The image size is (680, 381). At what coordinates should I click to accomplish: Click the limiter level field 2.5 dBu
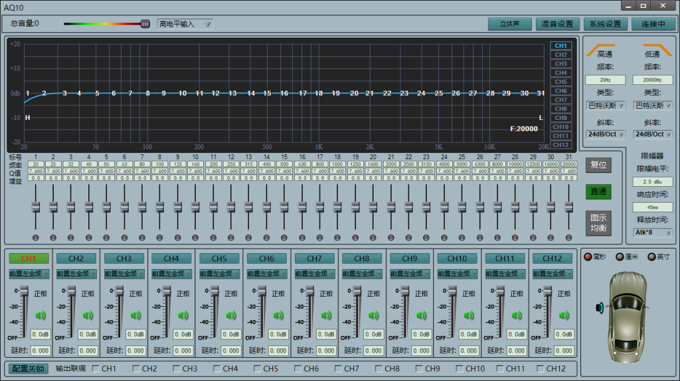(x=653, y=182)
